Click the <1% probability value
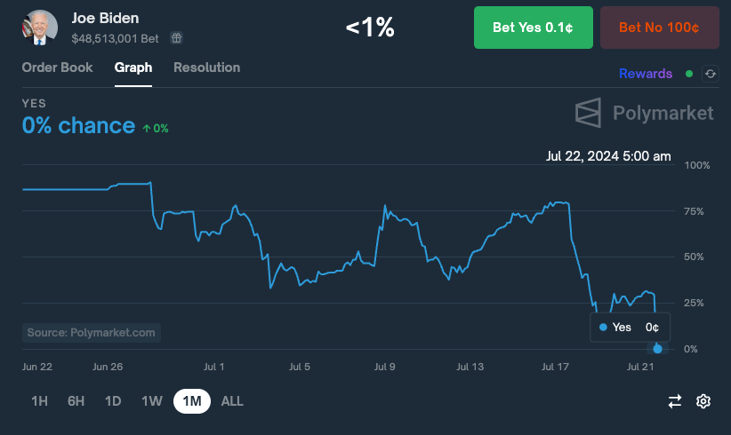The height and width of the screenshot is (435, 731). pyautogui.click(x=370, y=28)
